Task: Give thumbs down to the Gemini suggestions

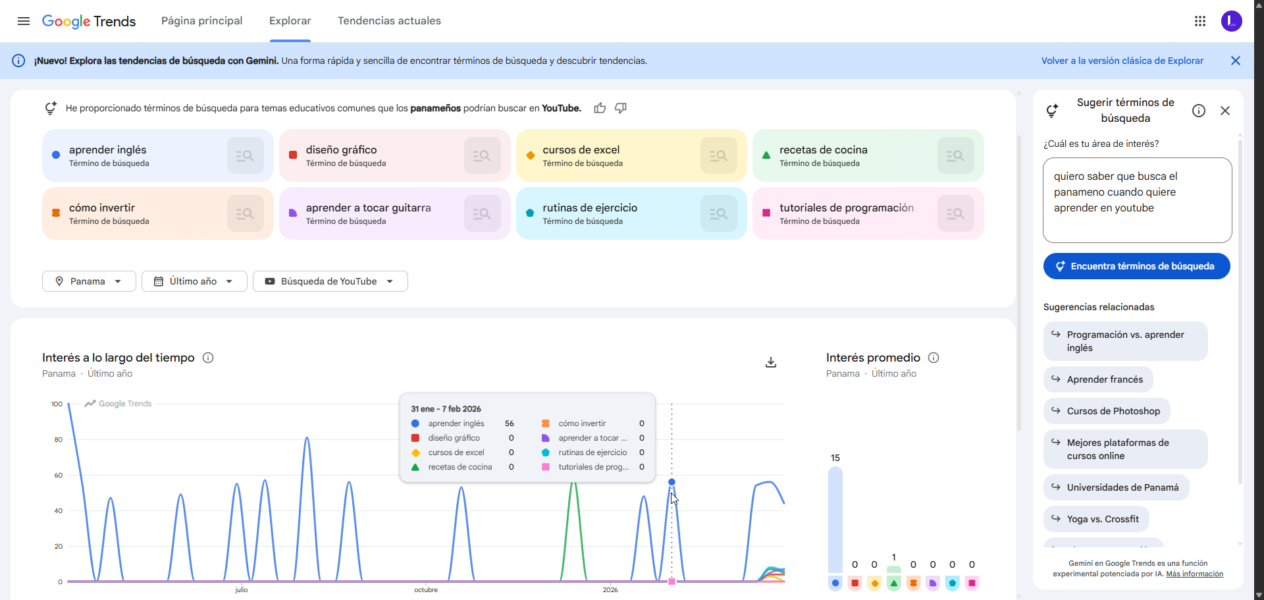Action: click(x=621, y=108)
